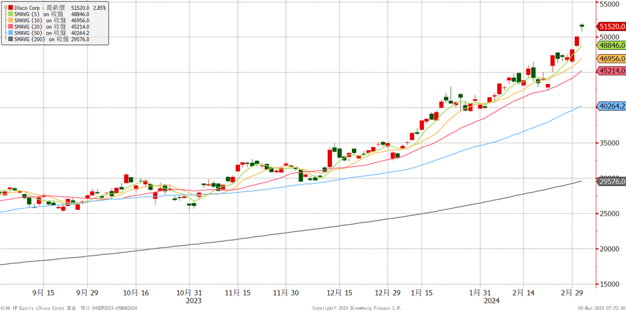Click the 11月 15 date axis label
The width and height of the screenshot is (626, 311).
click(x=237, y=293)
